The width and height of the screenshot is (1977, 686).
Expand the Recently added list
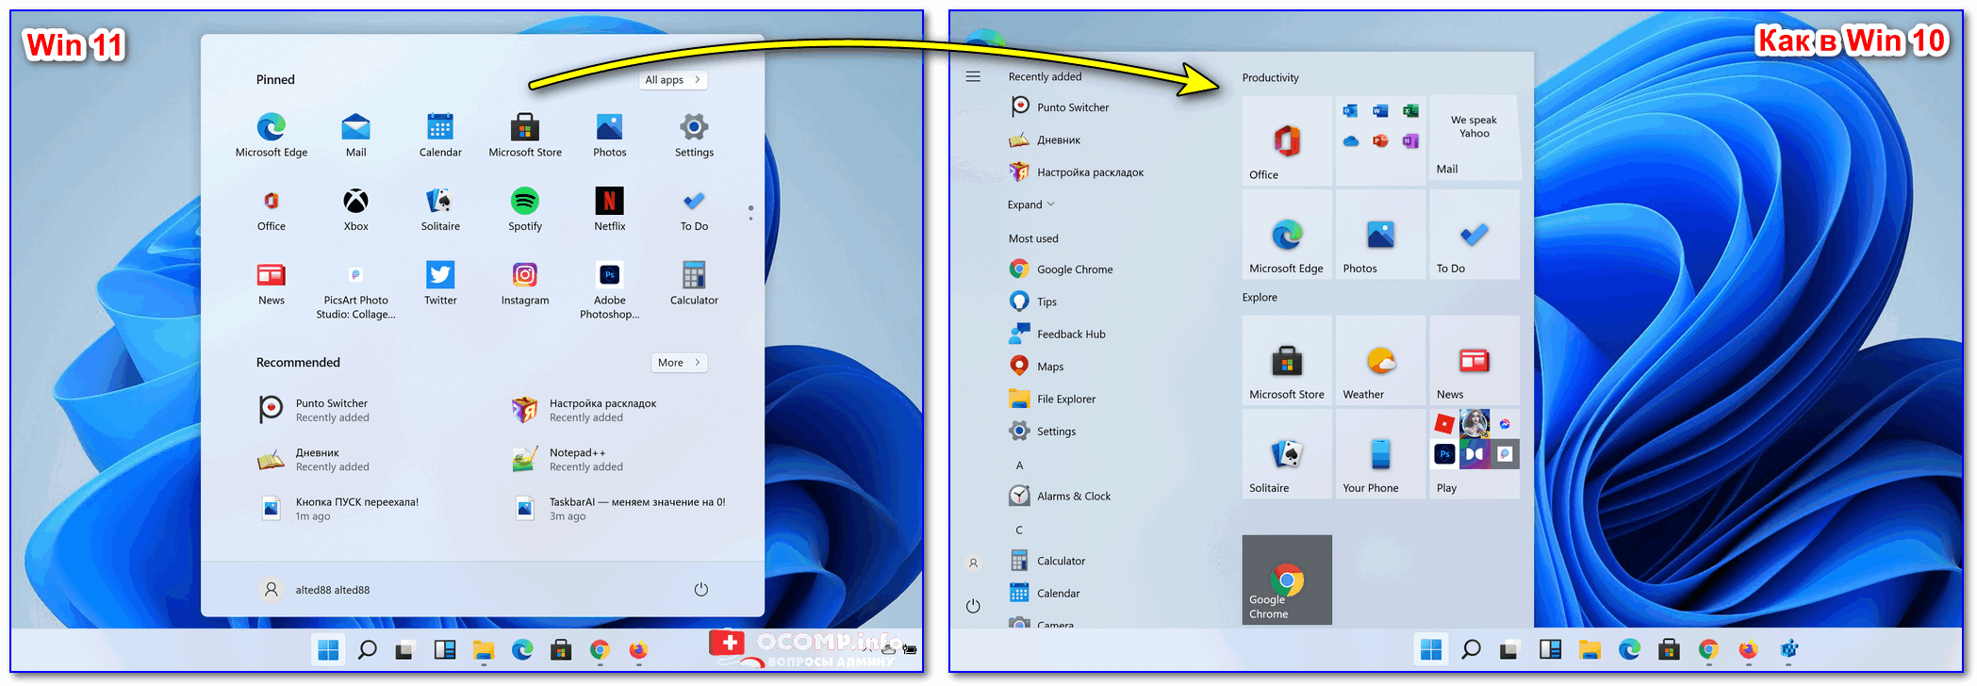1030,204
